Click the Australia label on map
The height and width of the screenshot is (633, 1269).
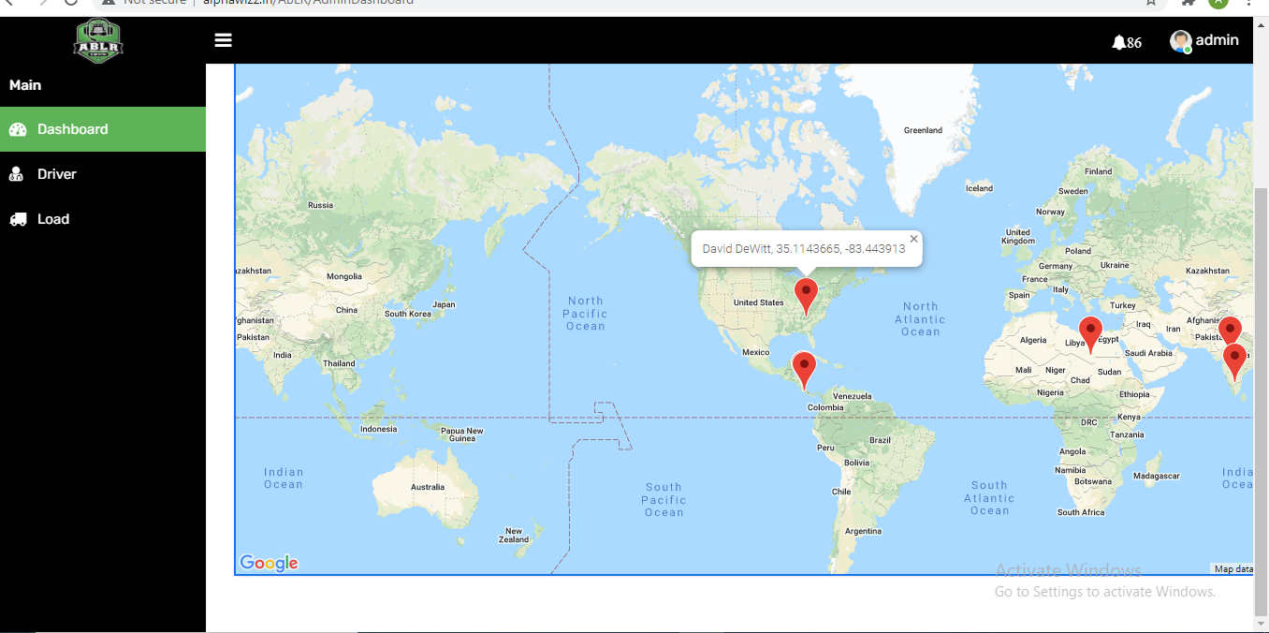pos(428,487)
